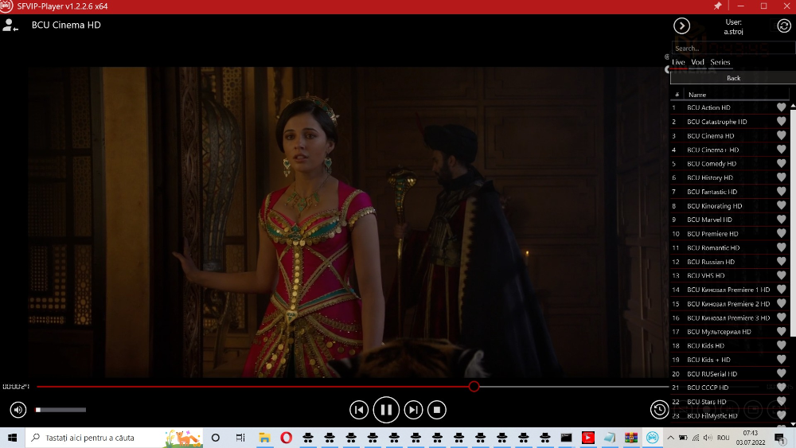The image size is (796, 448).
Task: Open Opera browser from taskbar
Action: 287,438
